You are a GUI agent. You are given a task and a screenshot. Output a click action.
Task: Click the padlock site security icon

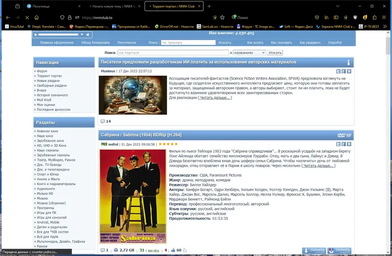pos(70,18)
